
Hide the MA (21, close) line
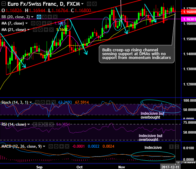click(35, 30)
